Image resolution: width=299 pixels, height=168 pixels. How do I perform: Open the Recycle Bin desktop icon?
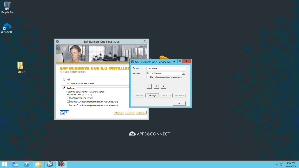[7, 8]
